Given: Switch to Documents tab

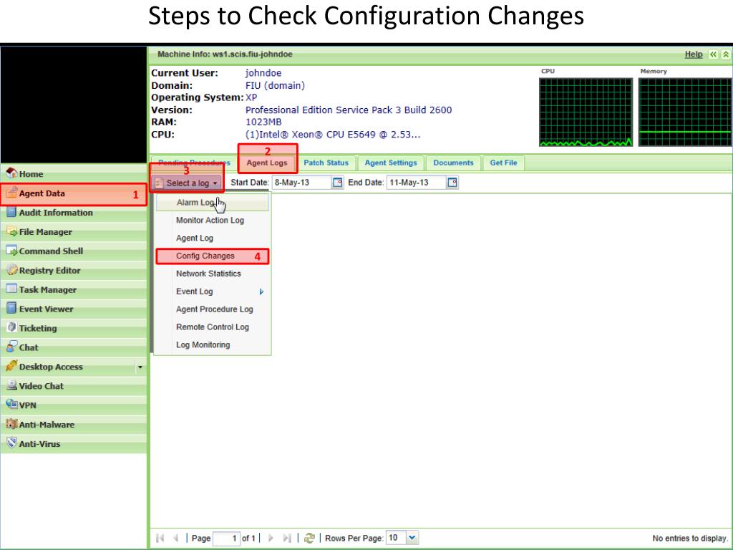Looking at the screenshot, I should click(453, 163).
